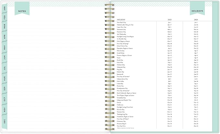Screen dimensions: 220x134
Task: Go to the APR tab
Action: (x=4, y=36)
